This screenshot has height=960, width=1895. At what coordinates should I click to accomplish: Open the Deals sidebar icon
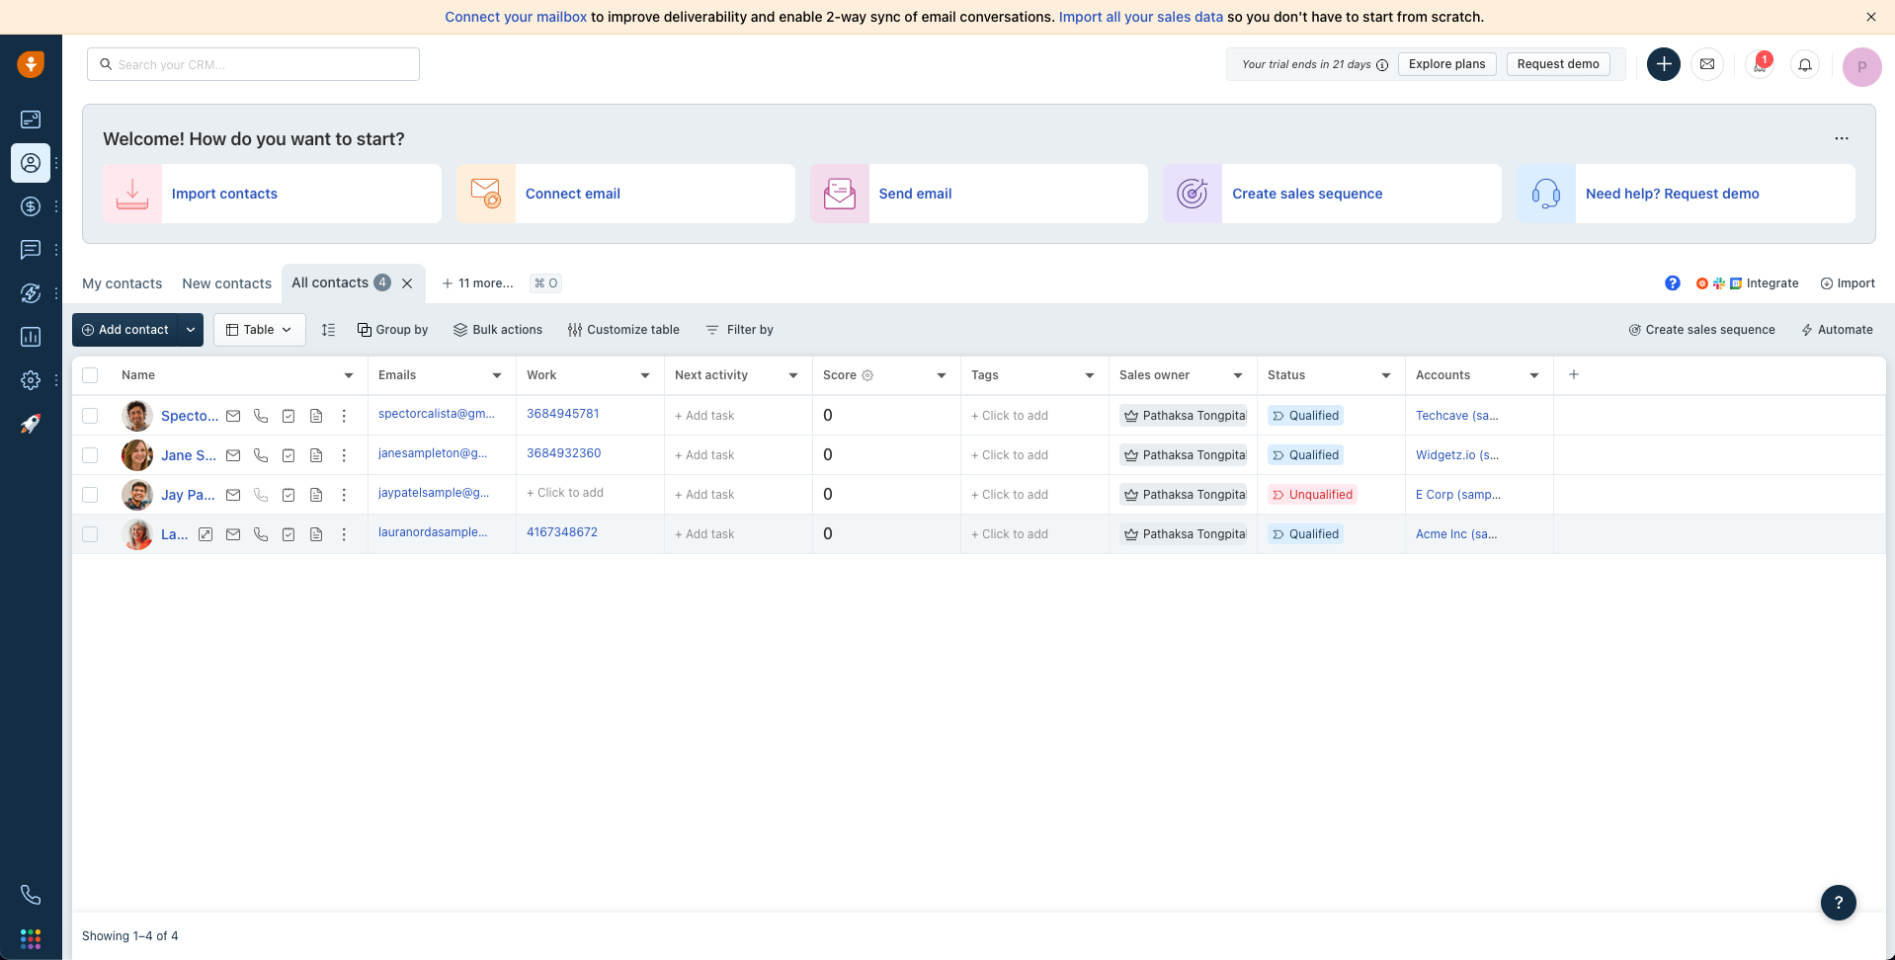[x=31, y=207]
